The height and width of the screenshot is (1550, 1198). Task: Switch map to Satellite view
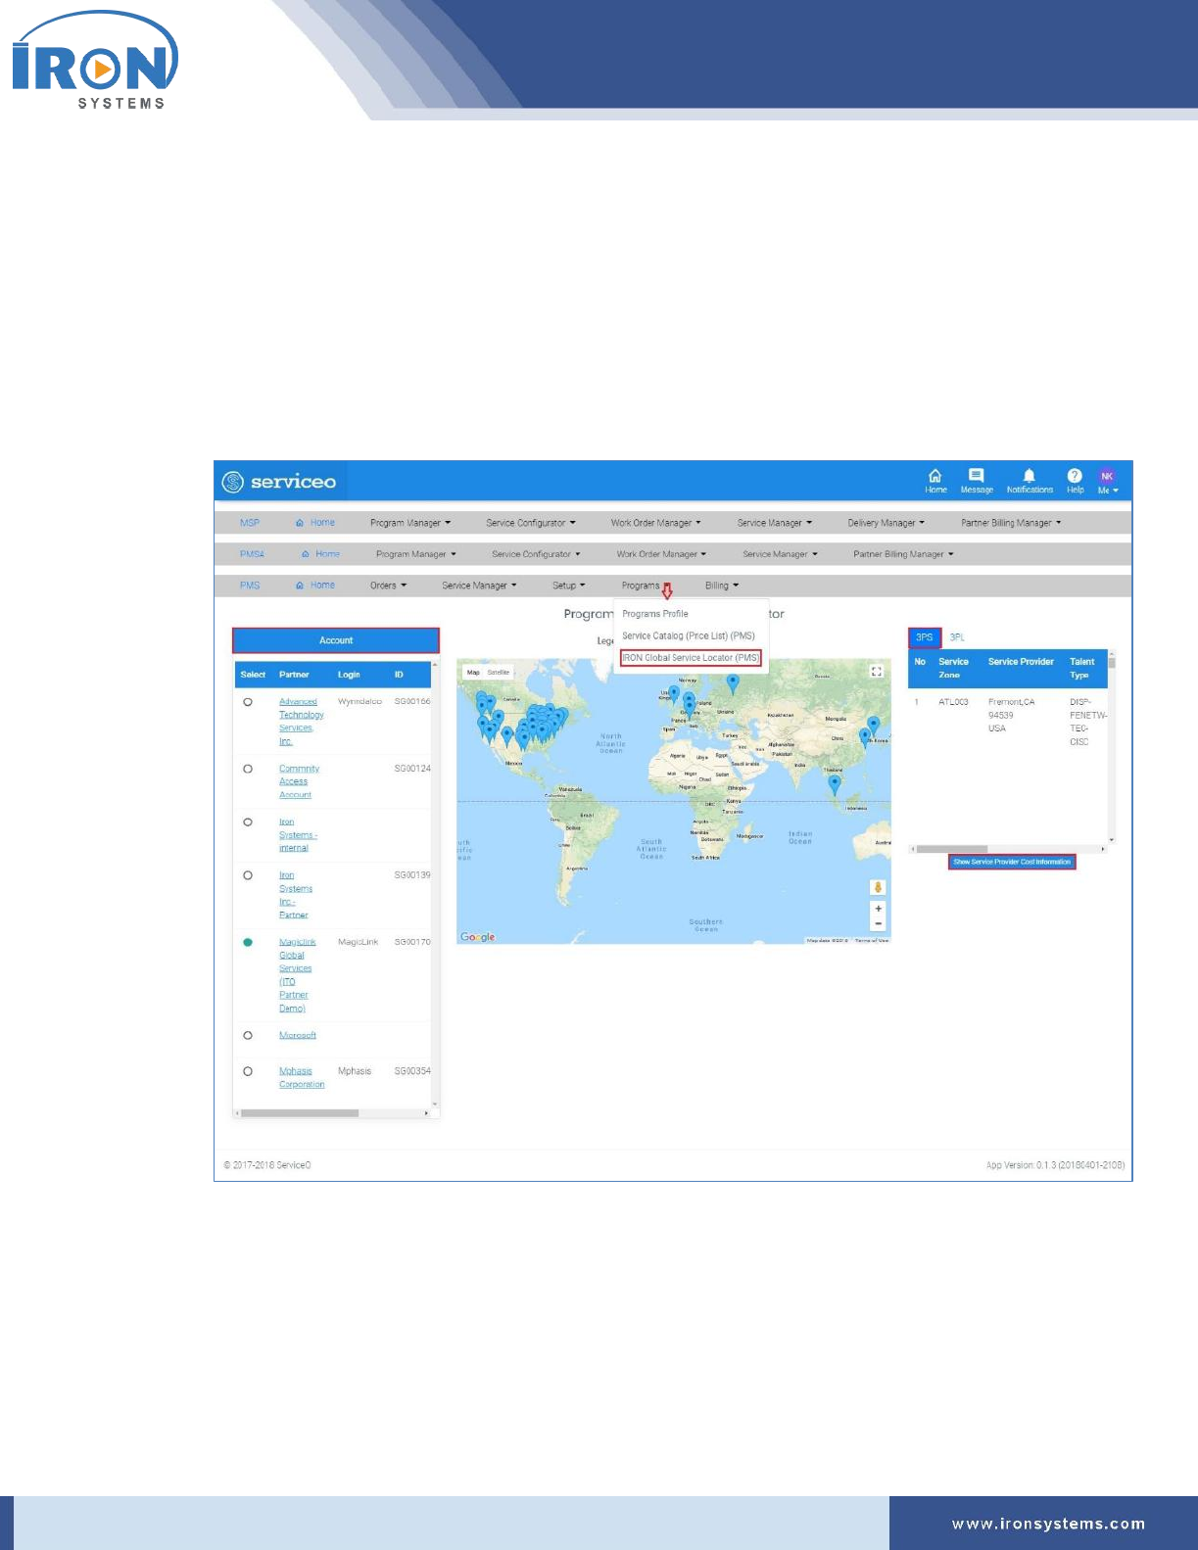click(x=499, y=673)
